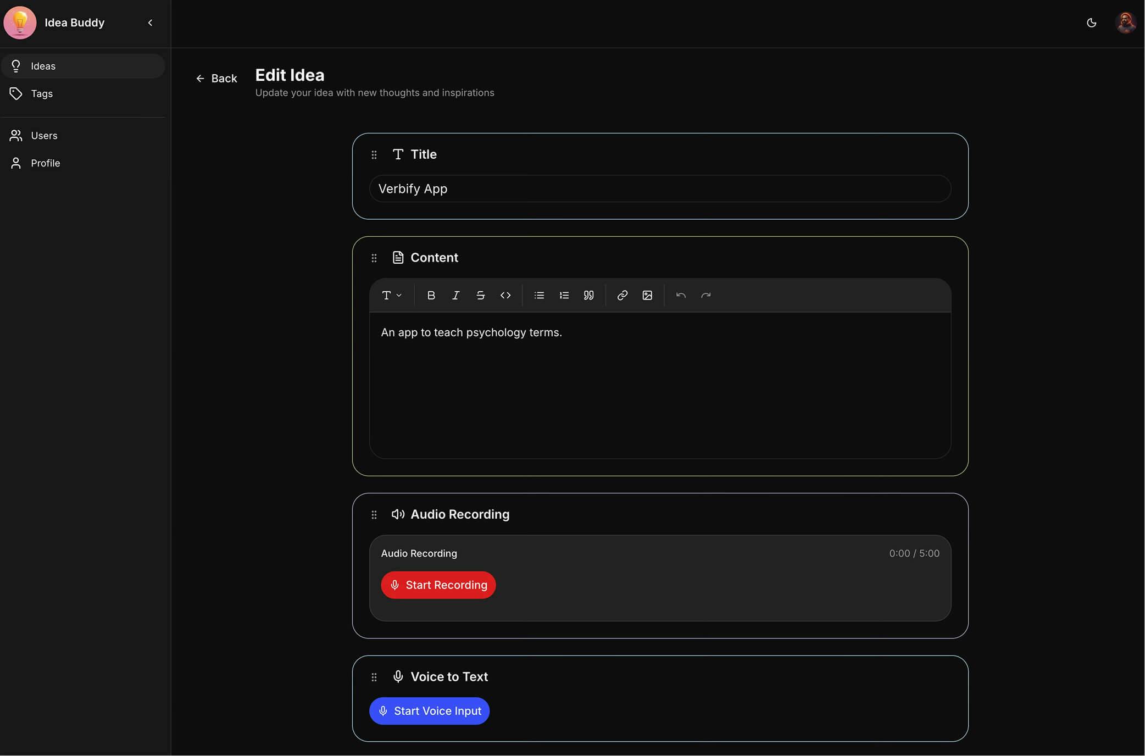Insert a hyperlink
This screenshot has height=756, width=1145.
(x=622, y=296)
